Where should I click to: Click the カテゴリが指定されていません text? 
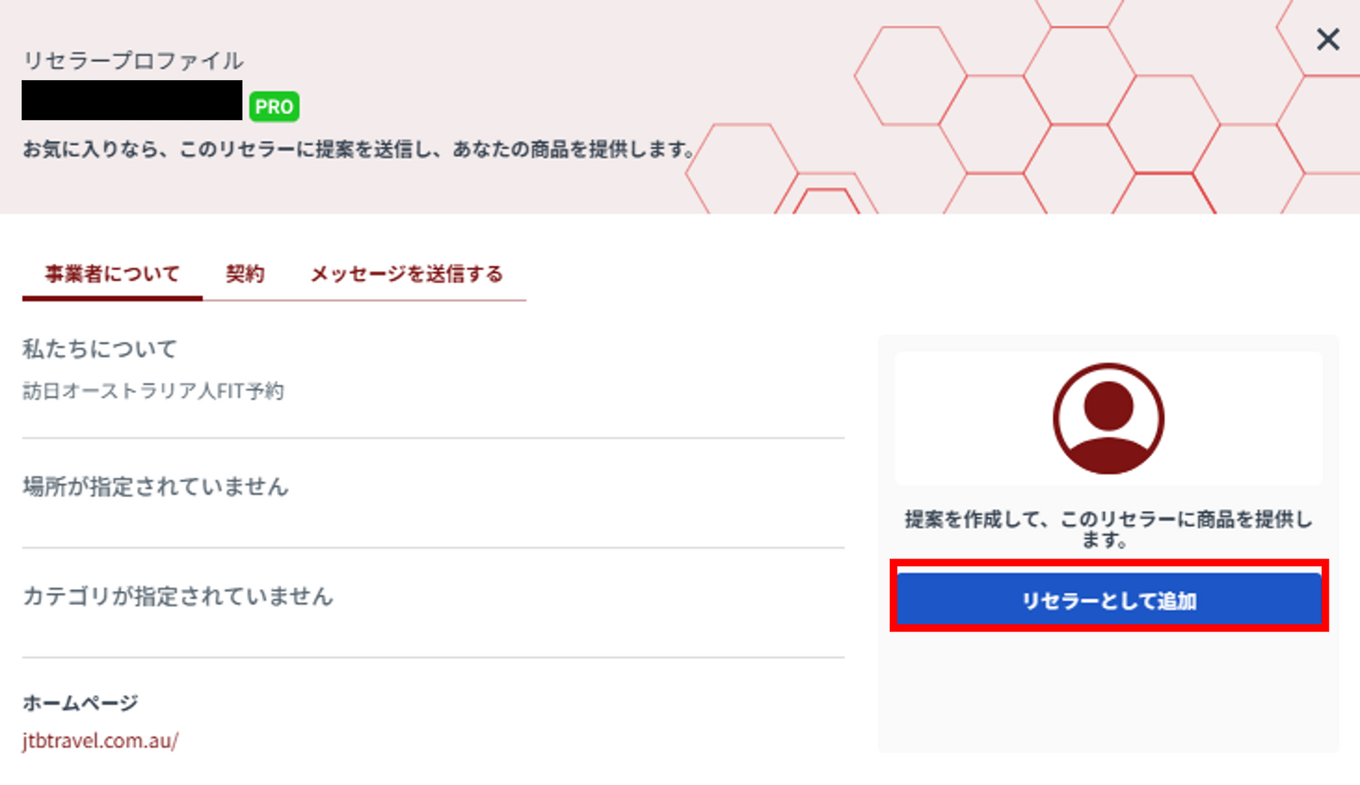178,597
